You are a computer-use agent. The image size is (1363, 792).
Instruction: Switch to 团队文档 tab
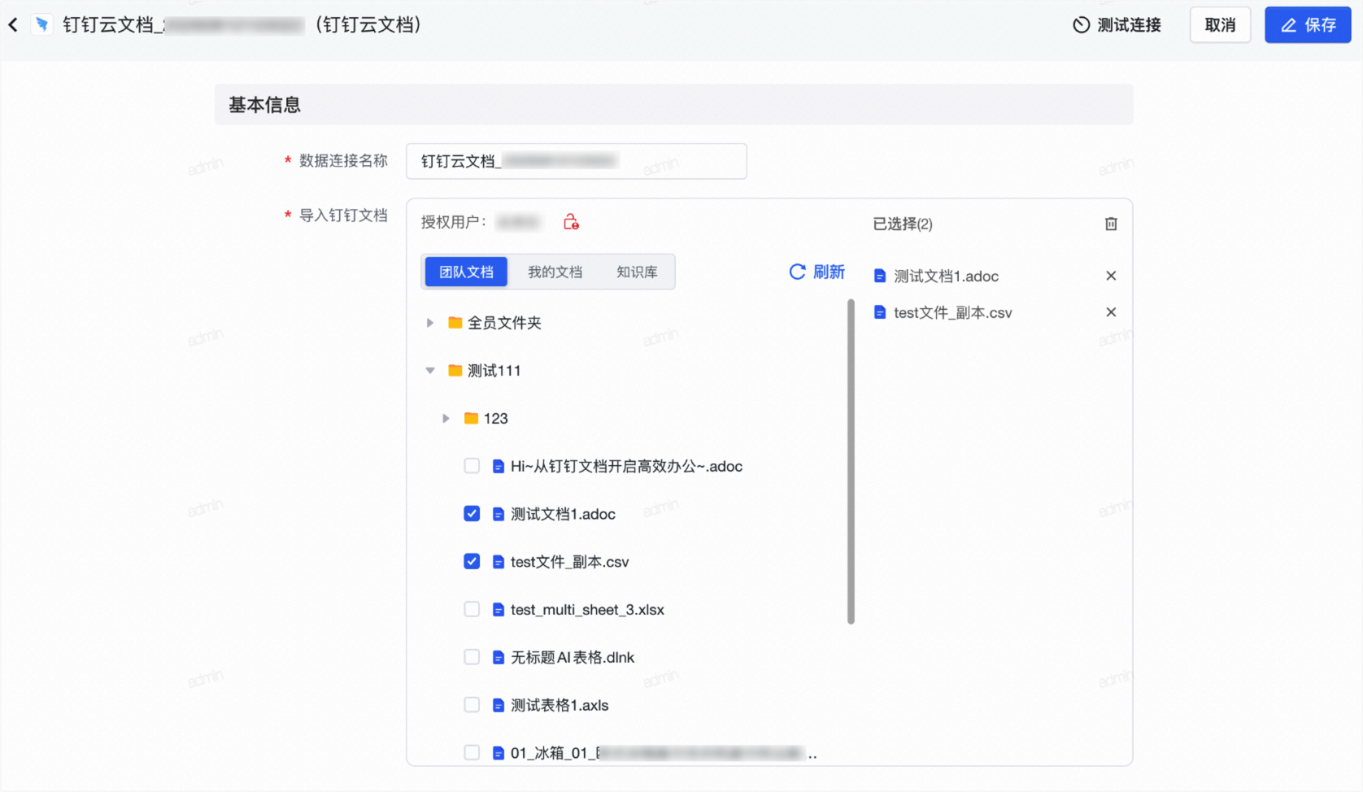click(466, 272)
